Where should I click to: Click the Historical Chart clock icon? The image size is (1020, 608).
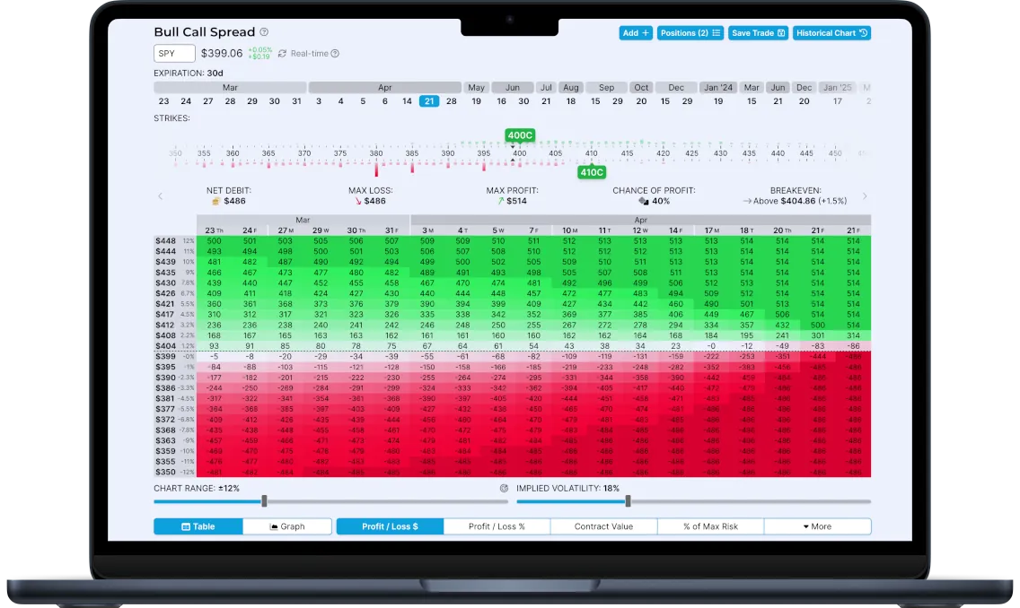(x=863, y=32)
